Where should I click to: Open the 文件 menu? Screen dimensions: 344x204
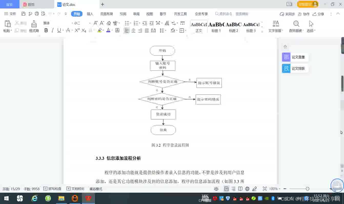coord(10,14)
